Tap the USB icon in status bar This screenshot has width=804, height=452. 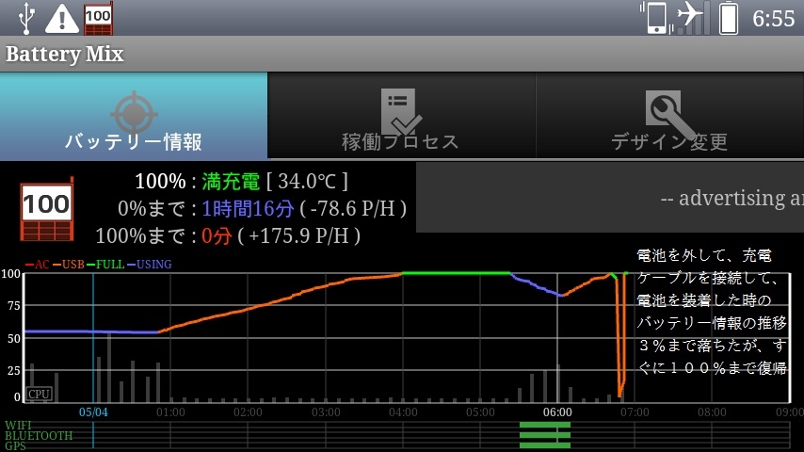[x=25, y=18]
